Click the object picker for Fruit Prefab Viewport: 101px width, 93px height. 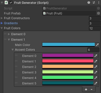tap(99, 13)
